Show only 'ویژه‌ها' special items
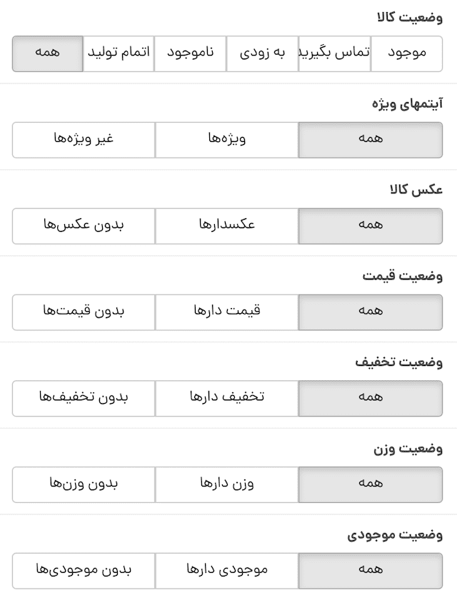The width and height of the screenshot is (457, 600). click(226, 140)
